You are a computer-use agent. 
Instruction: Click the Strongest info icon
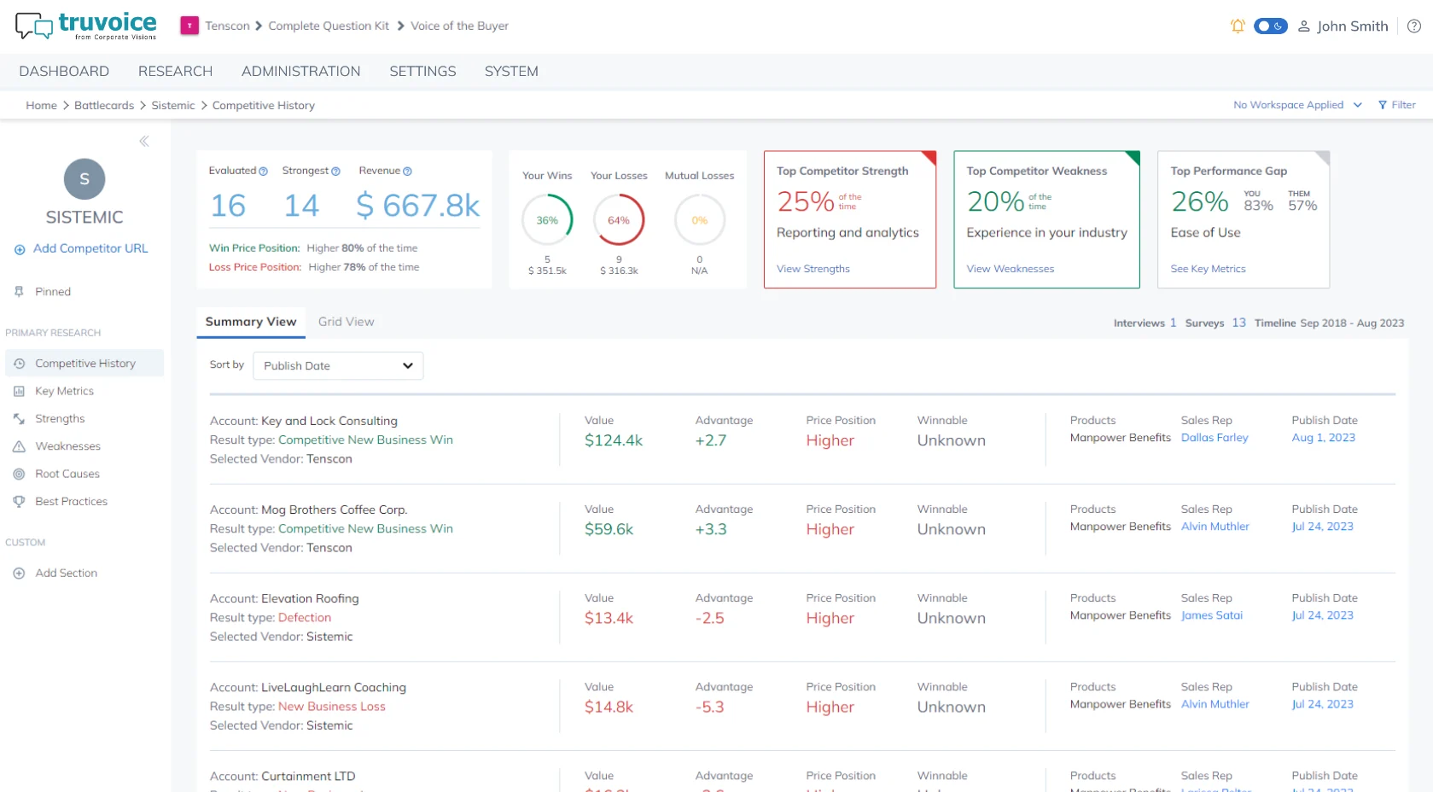point(335,172)
